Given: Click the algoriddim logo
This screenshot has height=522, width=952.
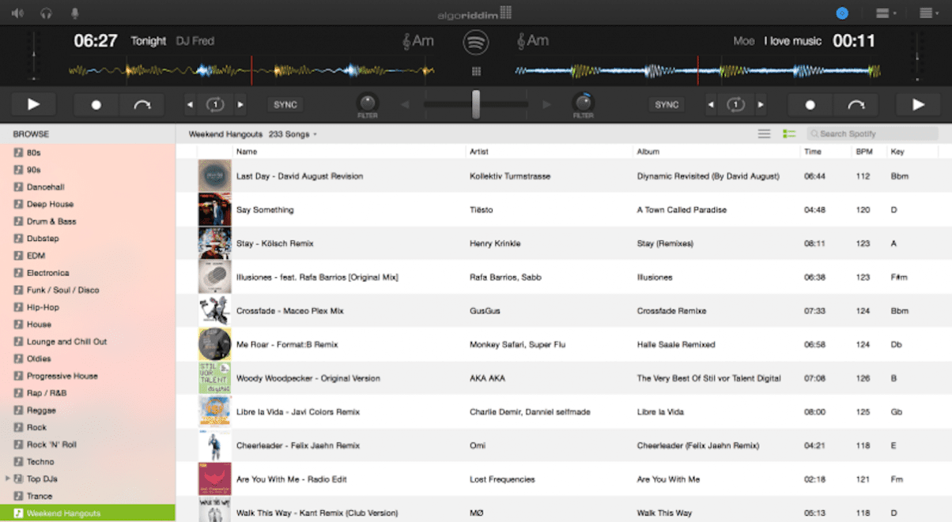Looking at the screenshot, I should tap(475, 13).
